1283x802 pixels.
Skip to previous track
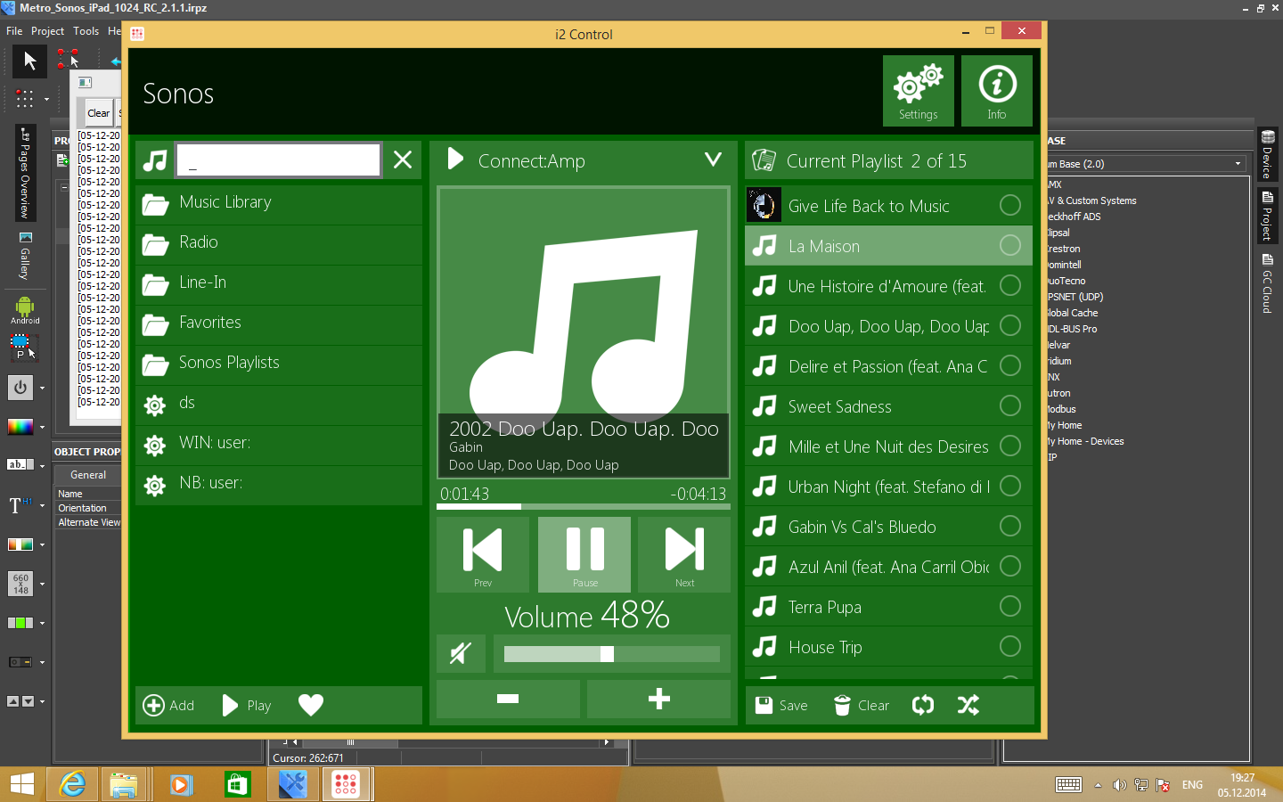[483, 554]
